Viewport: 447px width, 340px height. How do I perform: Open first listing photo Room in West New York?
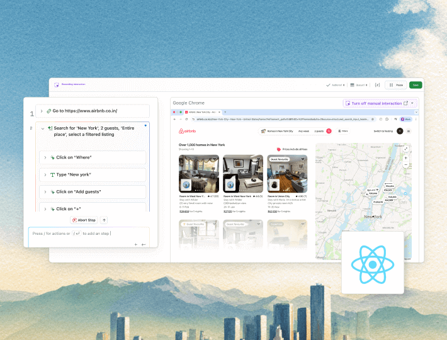tap(199, 174)
